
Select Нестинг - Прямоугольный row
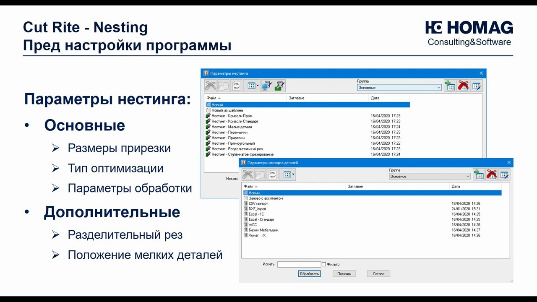coord(307,143)
